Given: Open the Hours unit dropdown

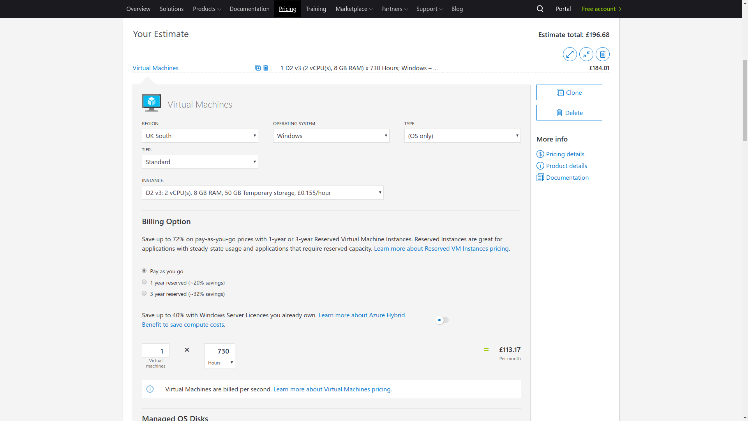Looking at the screenshot, I should tap(220, 363).
